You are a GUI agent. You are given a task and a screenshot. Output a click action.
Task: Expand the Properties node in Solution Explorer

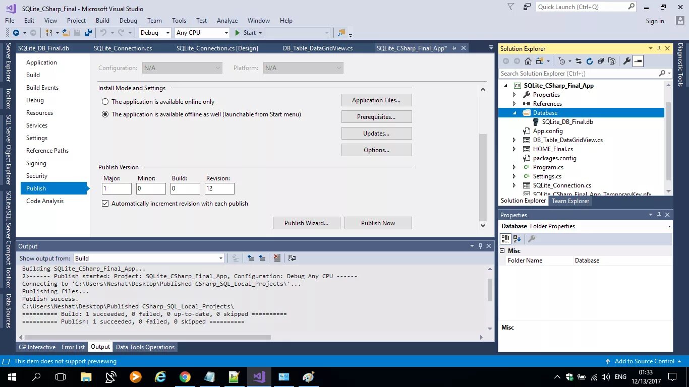coord(514,95)
